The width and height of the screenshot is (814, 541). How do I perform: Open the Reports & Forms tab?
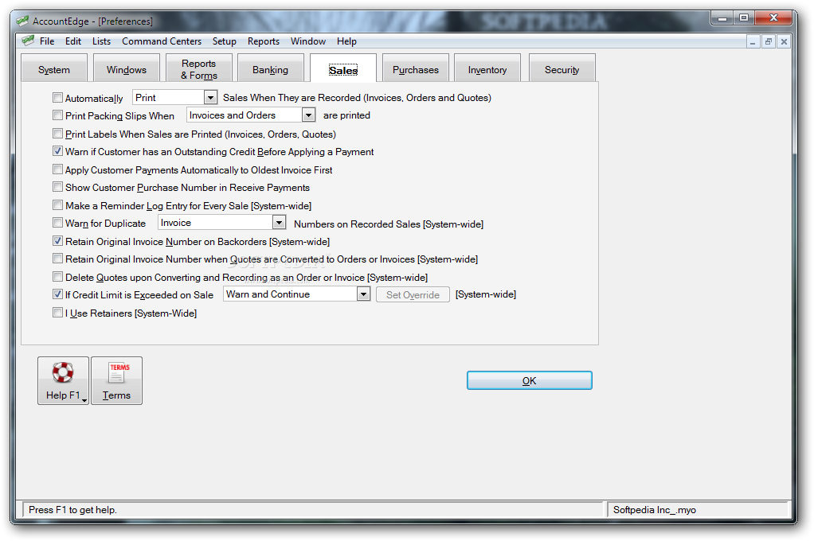pyautogui.click(x=199, y=69)
